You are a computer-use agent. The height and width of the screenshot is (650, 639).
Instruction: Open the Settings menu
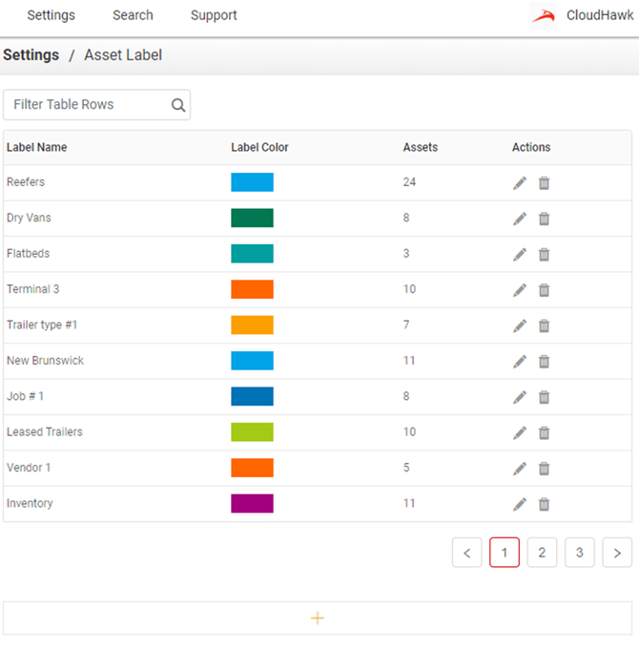tap(51, 15)
